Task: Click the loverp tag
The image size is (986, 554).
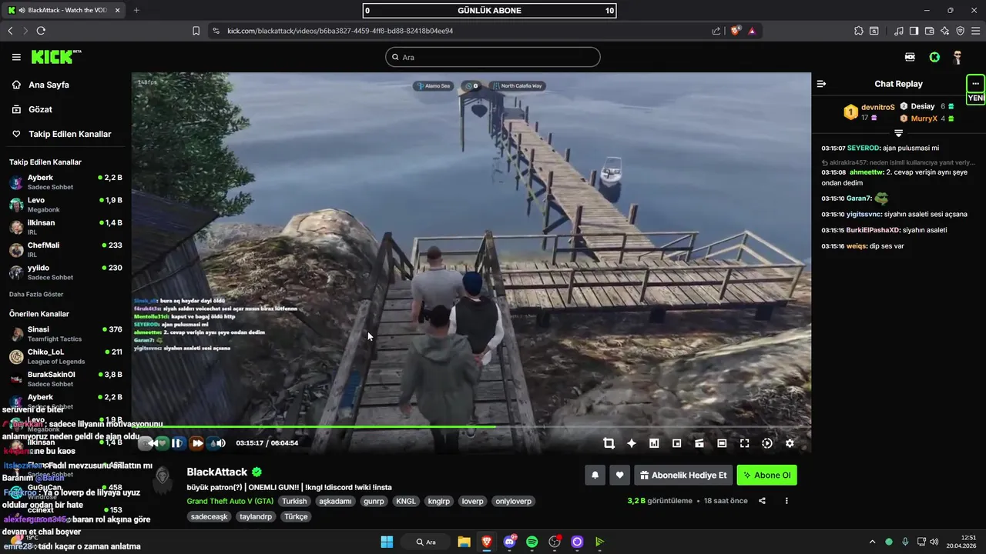Action: [x=472, y=501]
